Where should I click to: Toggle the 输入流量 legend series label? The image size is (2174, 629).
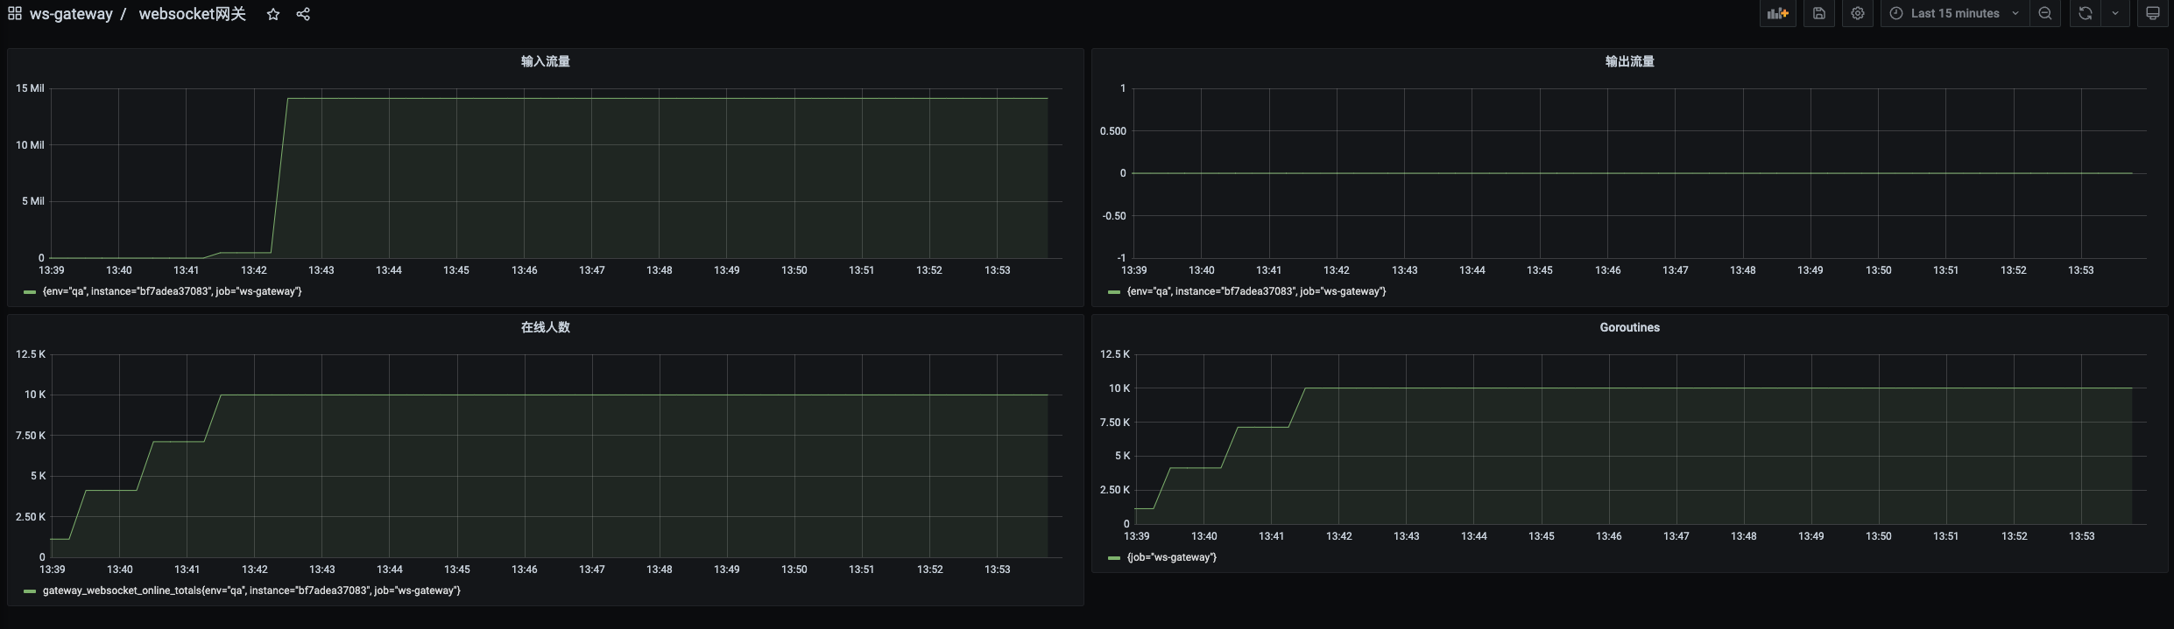point(172,291)
